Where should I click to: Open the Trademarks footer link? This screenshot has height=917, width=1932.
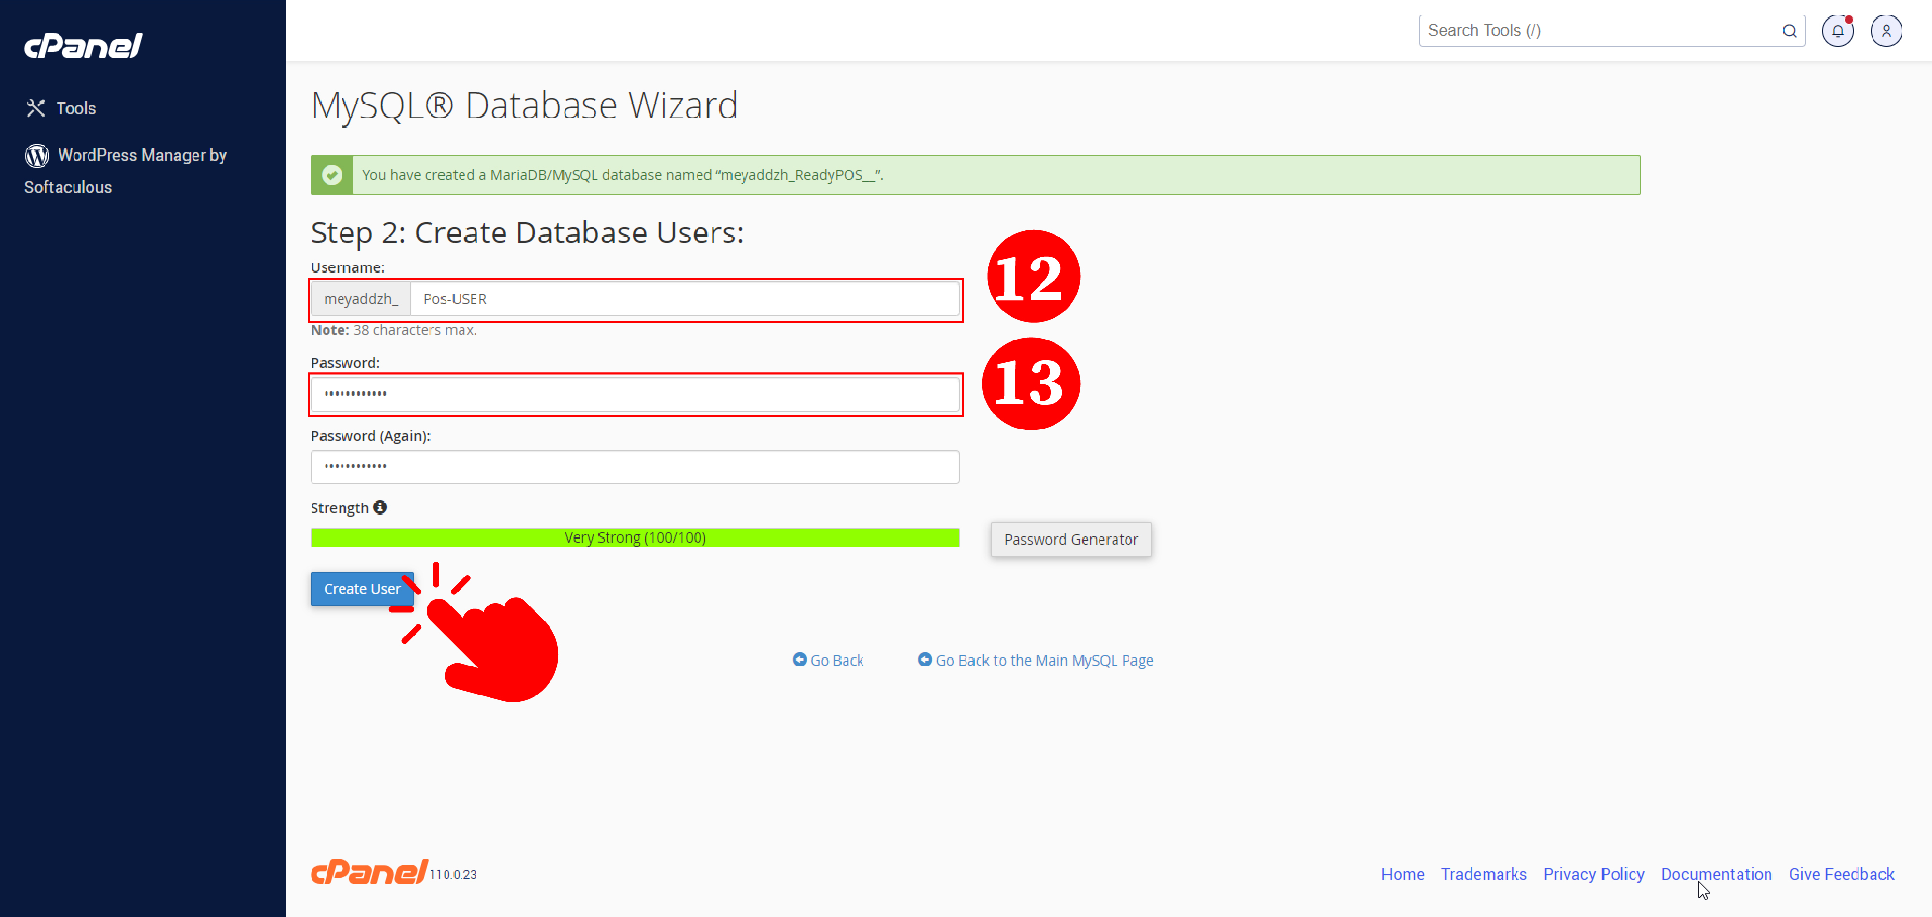1483,874
